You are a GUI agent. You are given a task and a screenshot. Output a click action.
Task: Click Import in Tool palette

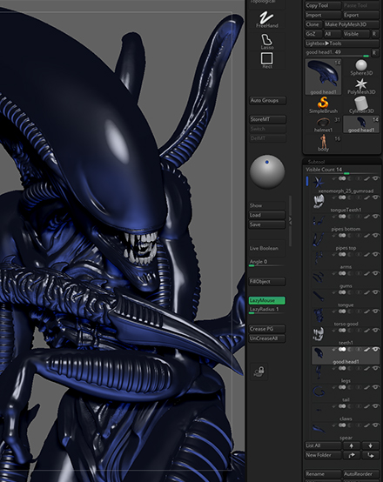coord(323,15)
